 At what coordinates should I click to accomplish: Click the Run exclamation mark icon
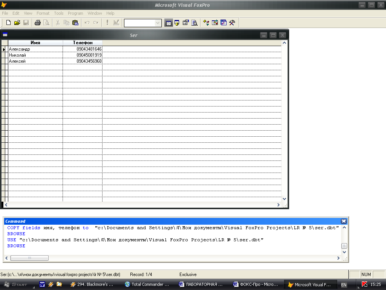click(107, 23)
